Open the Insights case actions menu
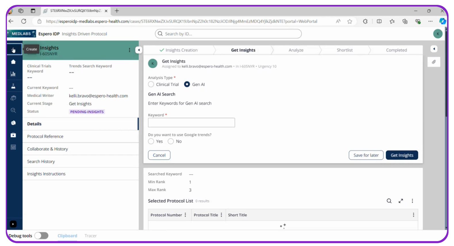Image resolution: width=454 pixels, height=246 pixels. pyautogui.click(x=129, y=50)
